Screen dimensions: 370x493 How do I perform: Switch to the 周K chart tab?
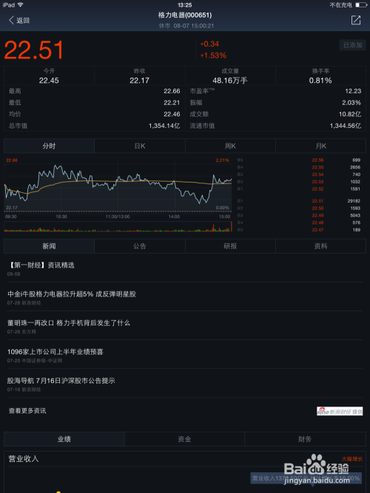pyautogui.click(x=230, y=146)
